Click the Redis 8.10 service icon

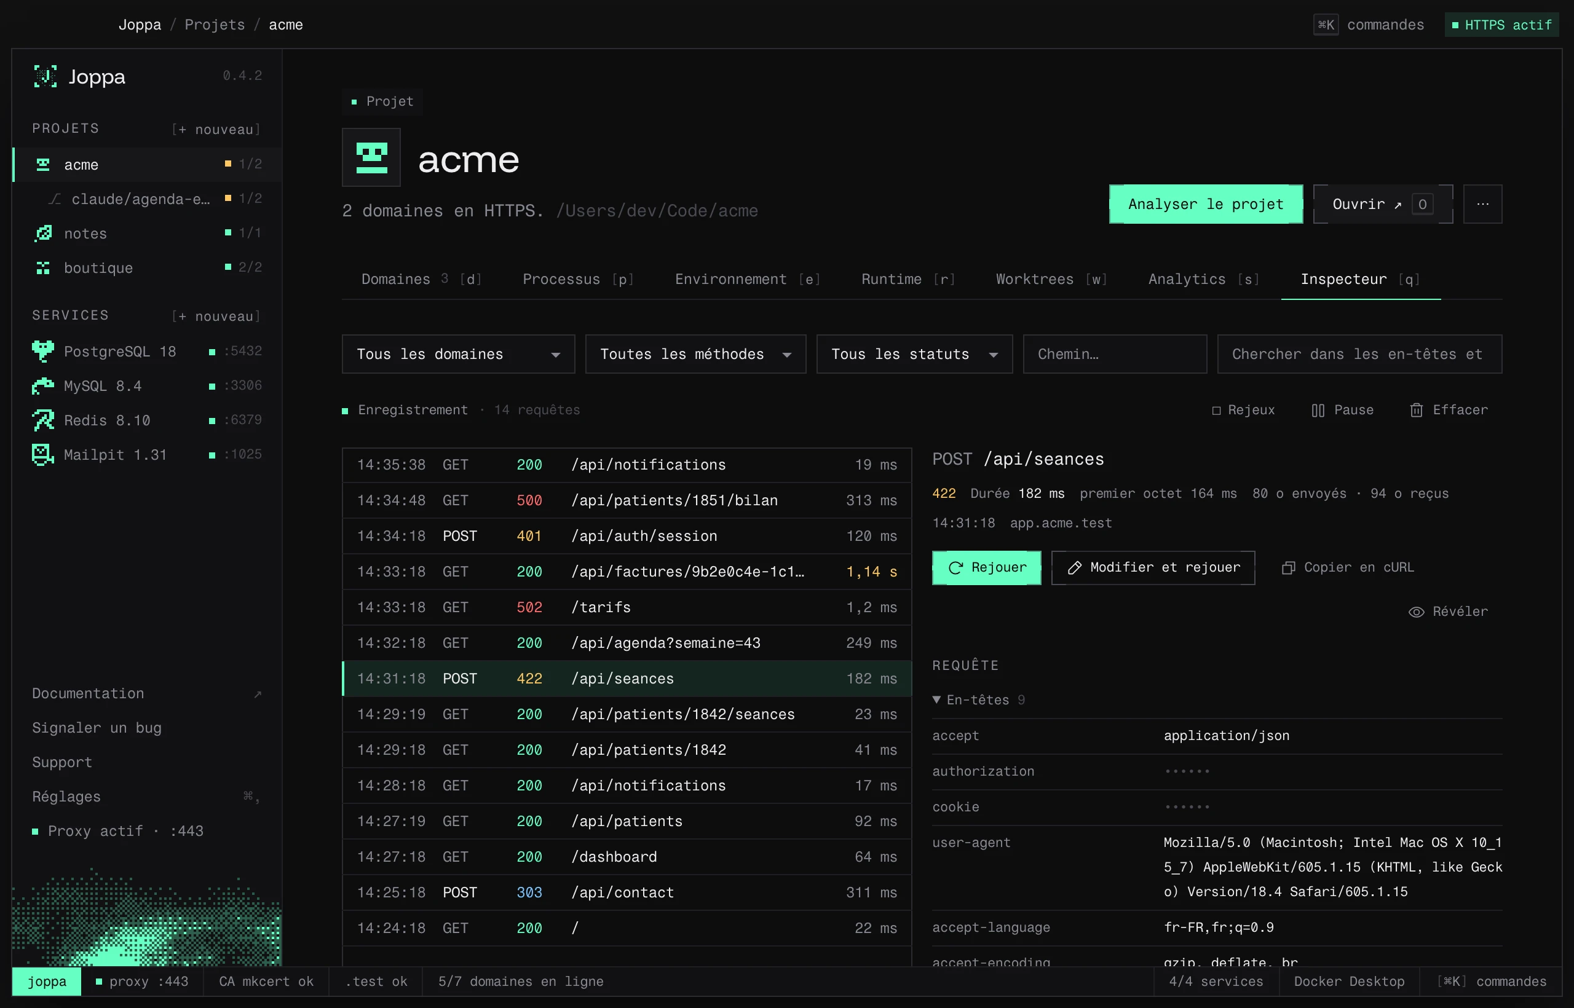point(43,420)
